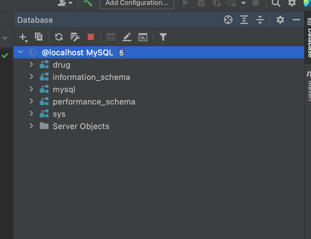
Task: Click the Stop square in main toolbar
Action: (x=256, y=2)
